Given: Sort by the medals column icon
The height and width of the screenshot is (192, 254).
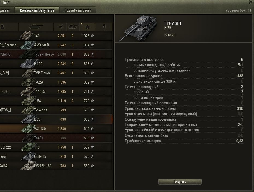Looking at the screenshot, I should coord(104,27).
